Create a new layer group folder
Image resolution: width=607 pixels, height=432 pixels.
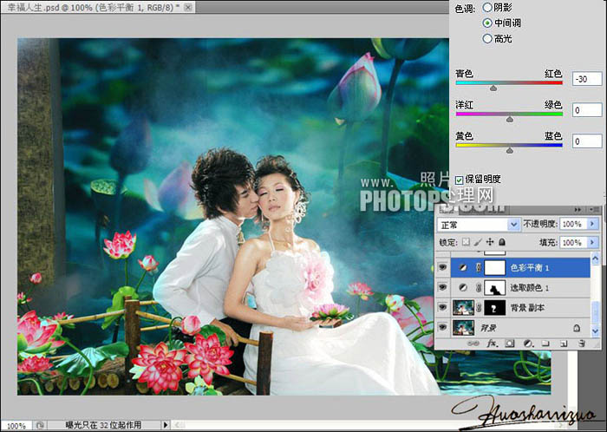[x=545, y=344]
